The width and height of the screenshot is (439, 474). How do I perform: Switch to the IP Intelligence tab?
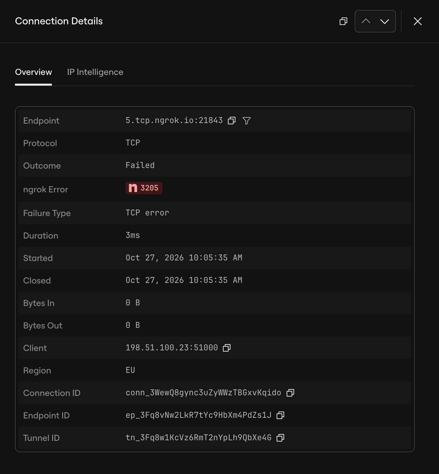[95, 72]
